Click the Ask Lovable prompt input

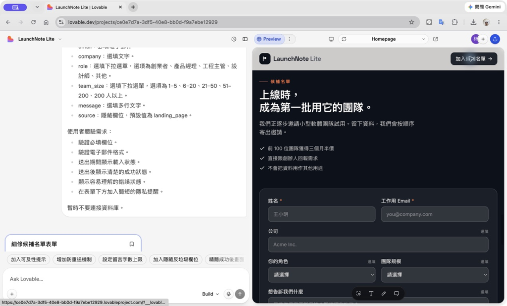pos(126,279)
